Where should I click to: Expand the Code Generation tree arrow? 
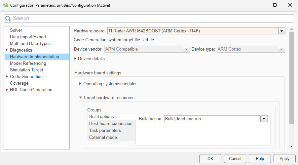pos(7,77)
